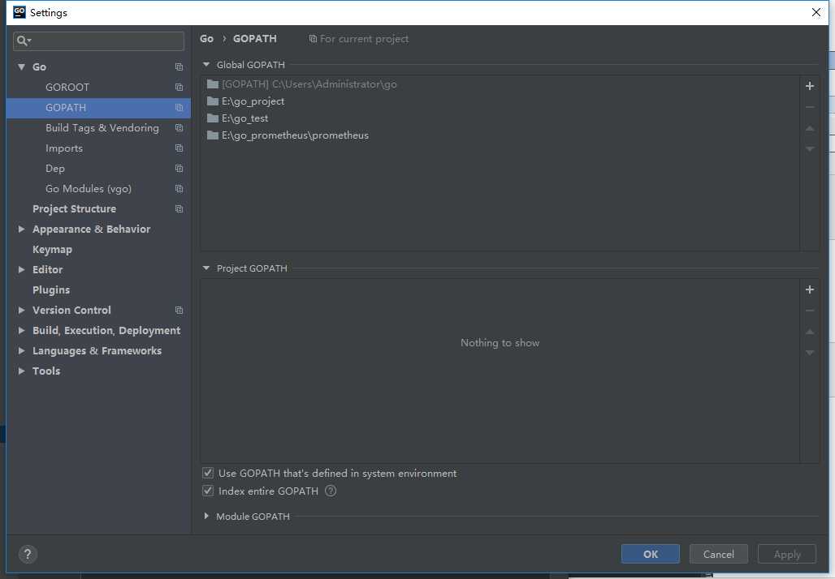Open the Dep settings page
The width and height of the screenshot is (835, 579).
[55, 169]
